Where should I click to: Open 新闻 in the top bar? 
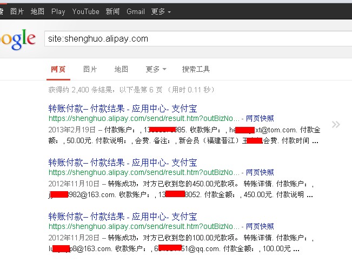click(112, 11)
